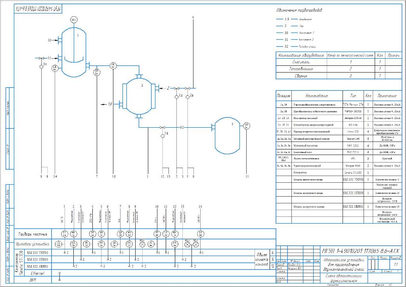Click the mixer vessel number 1 label
406x287 pixels.
(78, 36)
